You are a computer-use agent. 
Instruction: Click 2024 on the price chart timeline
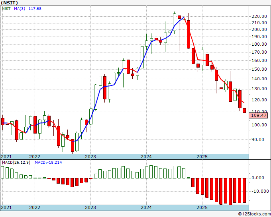click(146, 157)
